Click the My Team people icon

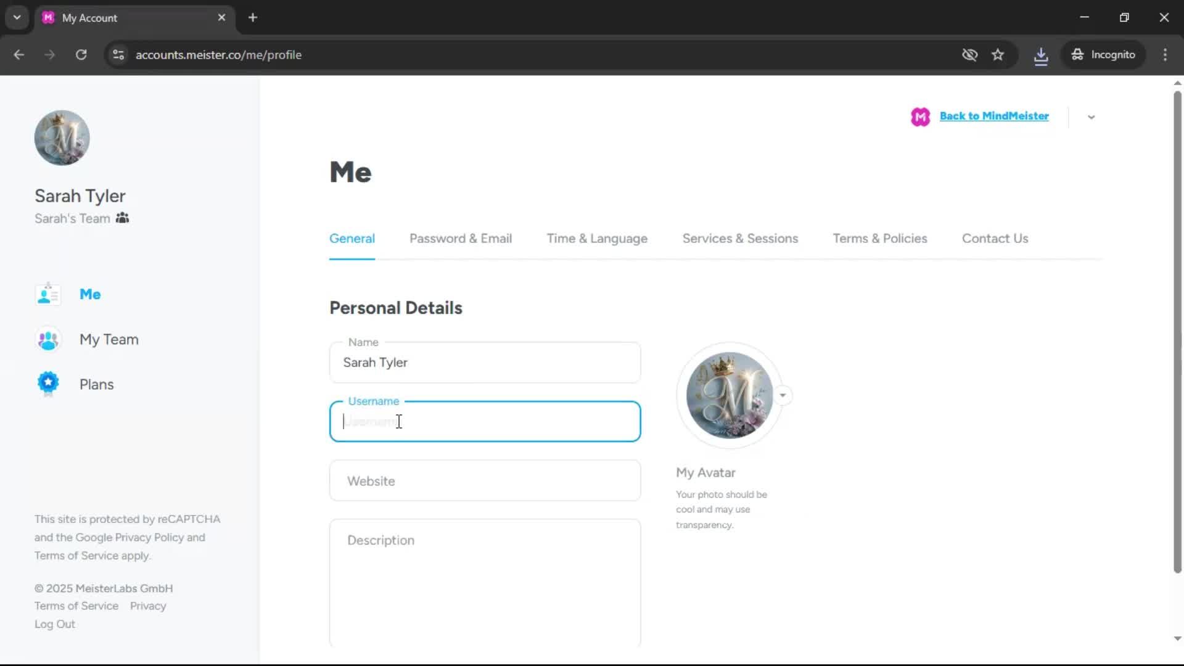click(x=48, y=340)
